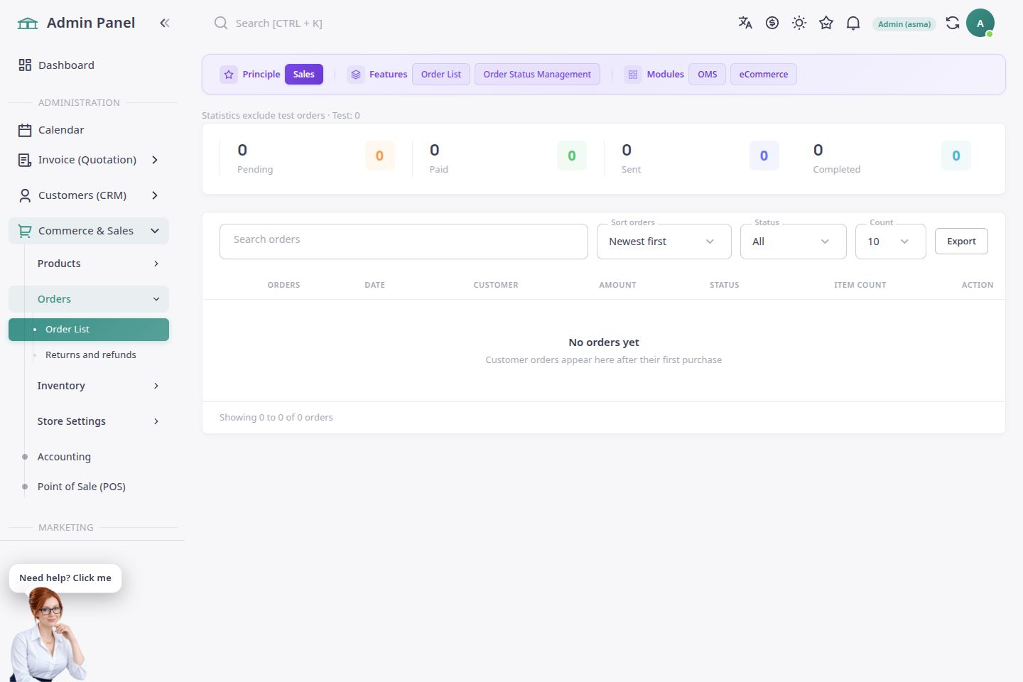This screenshot has width=1023, height=682.
Task: Toggle light/dark theme sun icon
Action: click(799, 23)
